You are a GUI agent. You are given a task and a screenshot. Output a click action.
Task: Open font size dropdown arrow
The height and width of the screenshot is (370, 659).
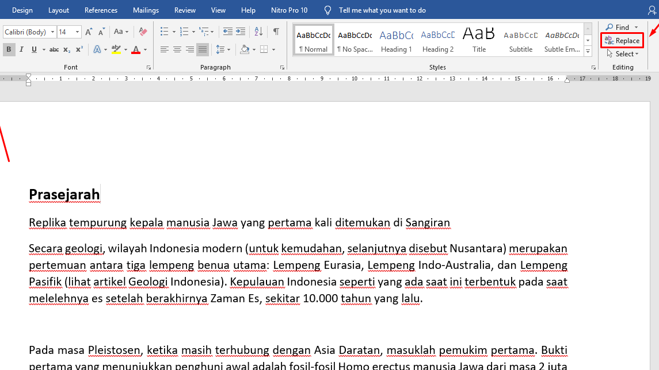(77, 32)
